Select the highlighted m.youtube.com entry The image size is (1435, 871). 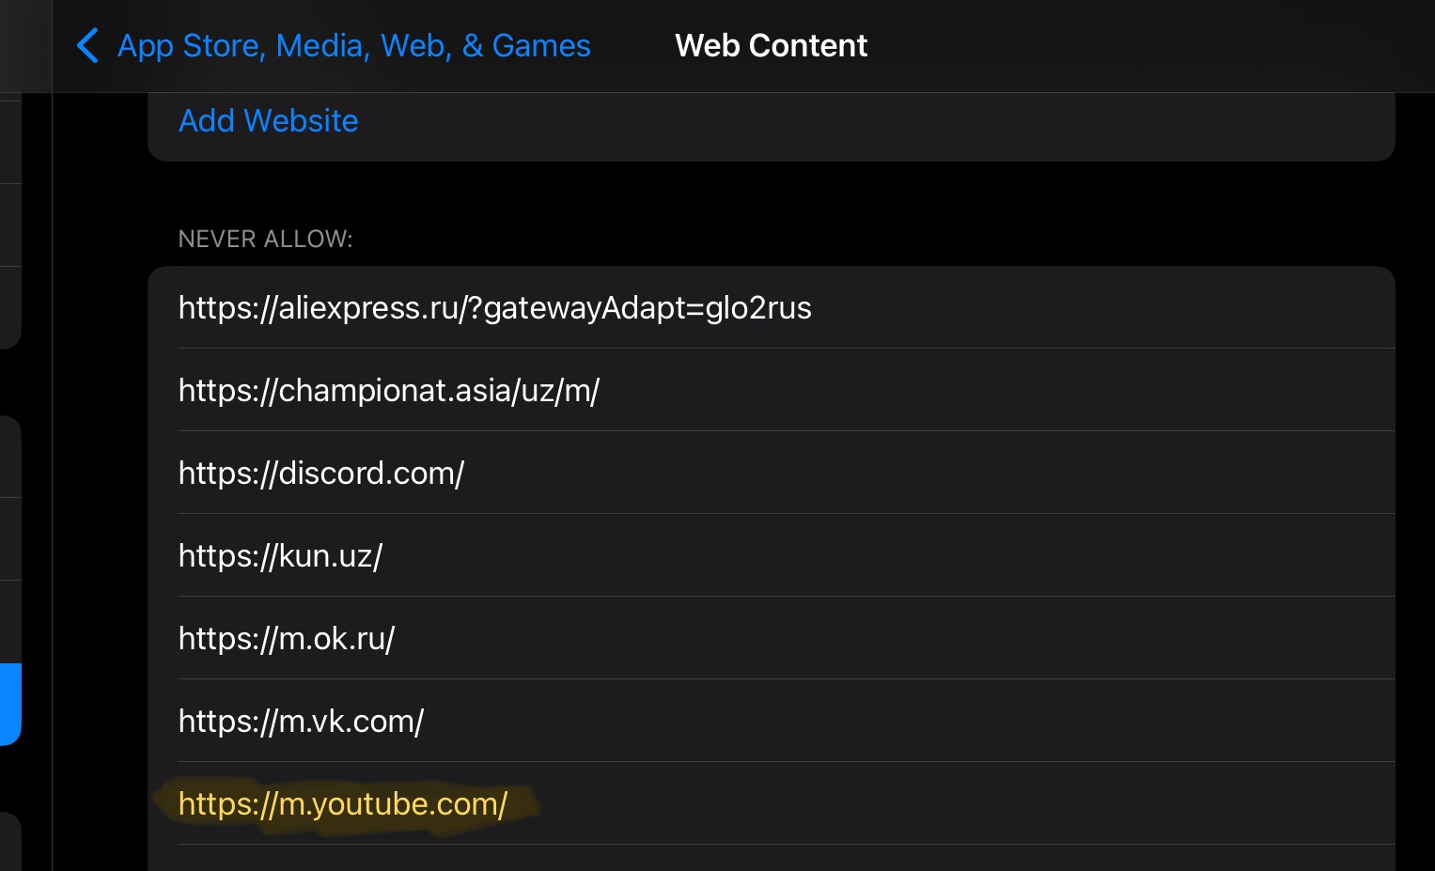[x=771, y=803]
